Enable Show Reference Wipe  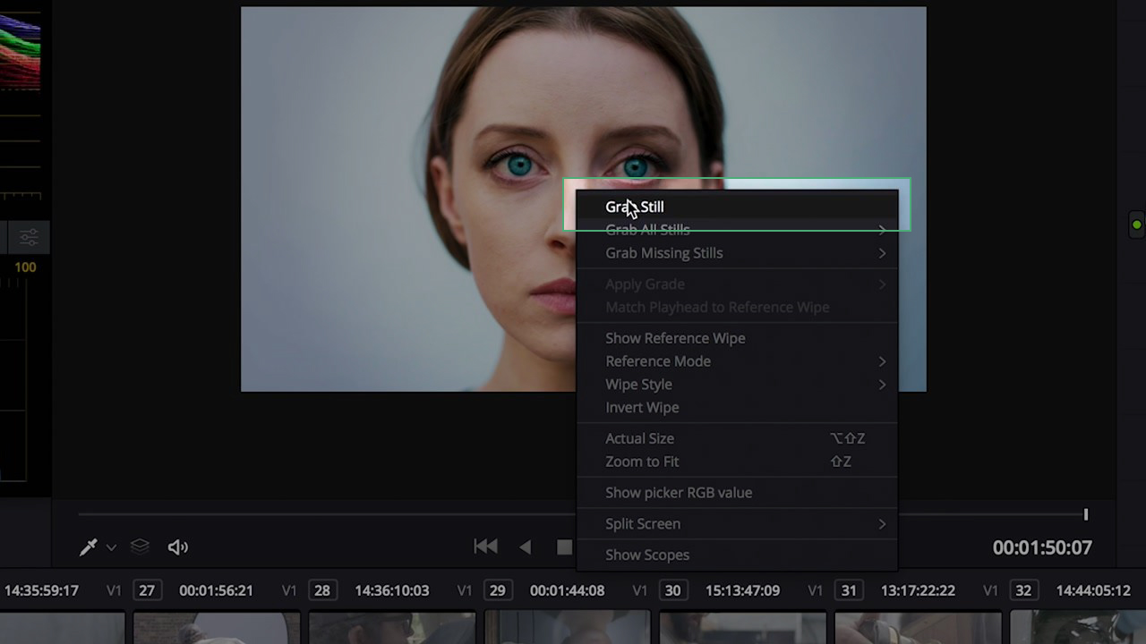[x=675, y=338]
